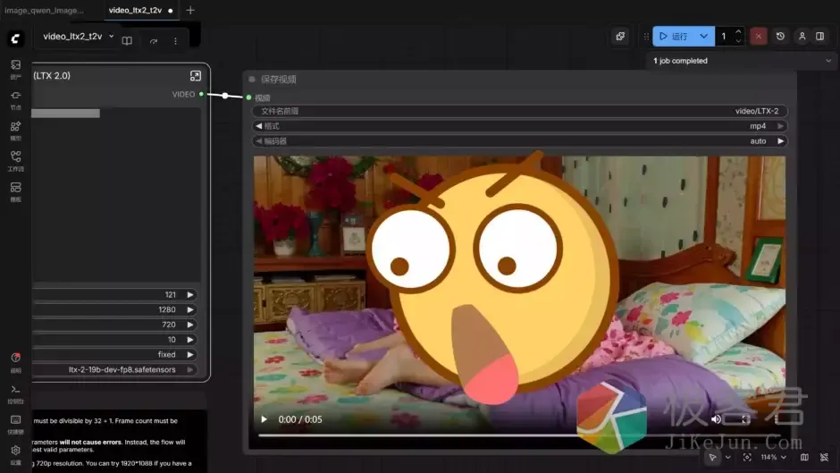Click the blue Run button

tap(674, 37)
